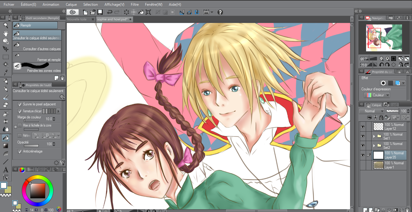Toggle the Anticrénelage checkbox
412x212 pixels.
point(20,151)
